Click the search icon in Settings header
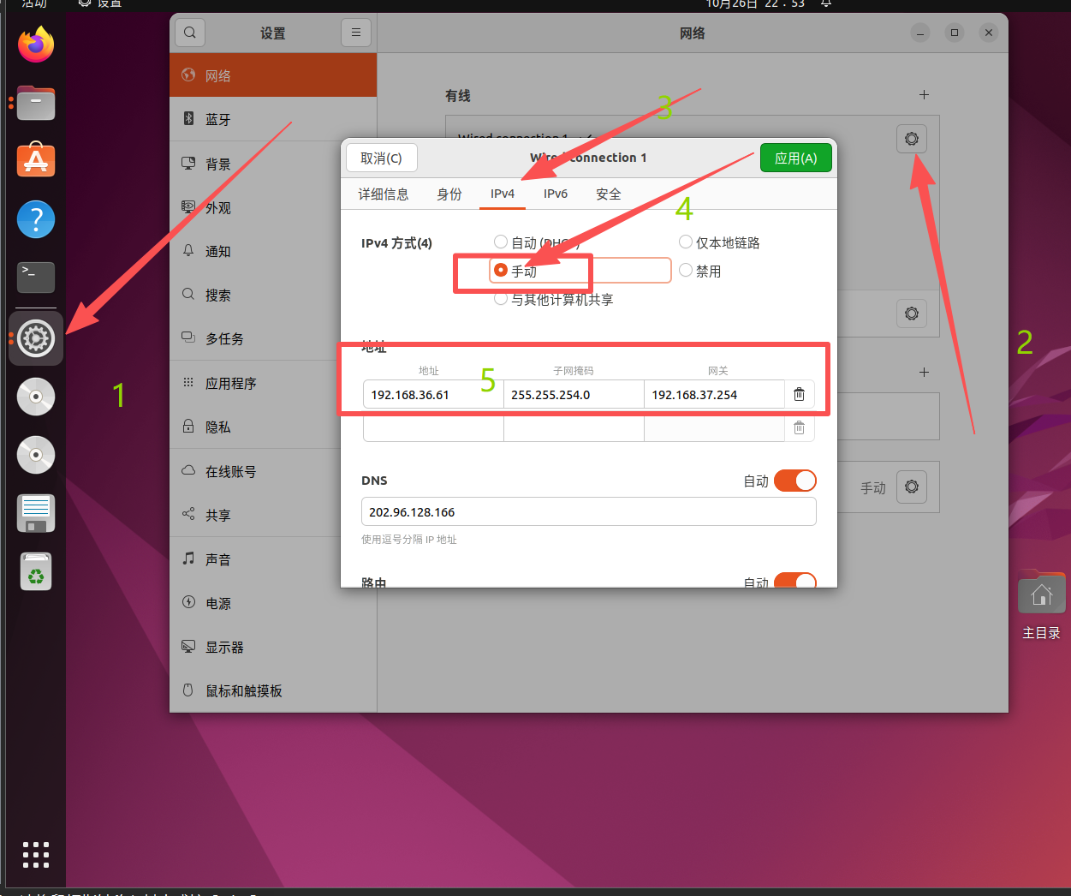1071x896 pixels. (190, 33)
